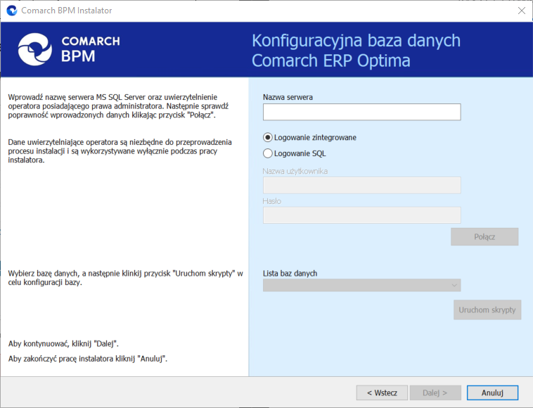Focus the Nazwa serwera input field
The width and height of the screenshot is (533, 408).
361,112
